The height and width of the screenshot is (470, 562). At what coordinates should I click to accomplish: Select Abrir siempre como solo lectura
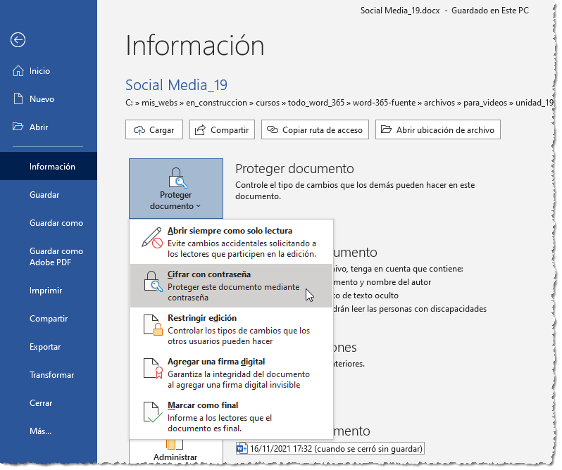(x=231, y=242)
